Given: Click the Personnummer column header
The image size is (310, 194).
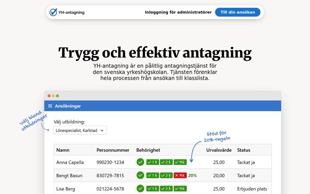Looking at the screenshot, I should tap(113, 150).
